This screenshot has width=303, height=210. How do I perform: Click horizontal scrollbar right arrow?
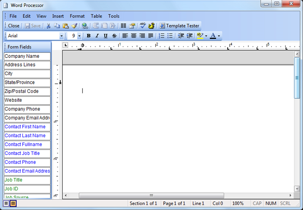click(x=290, y=195)
